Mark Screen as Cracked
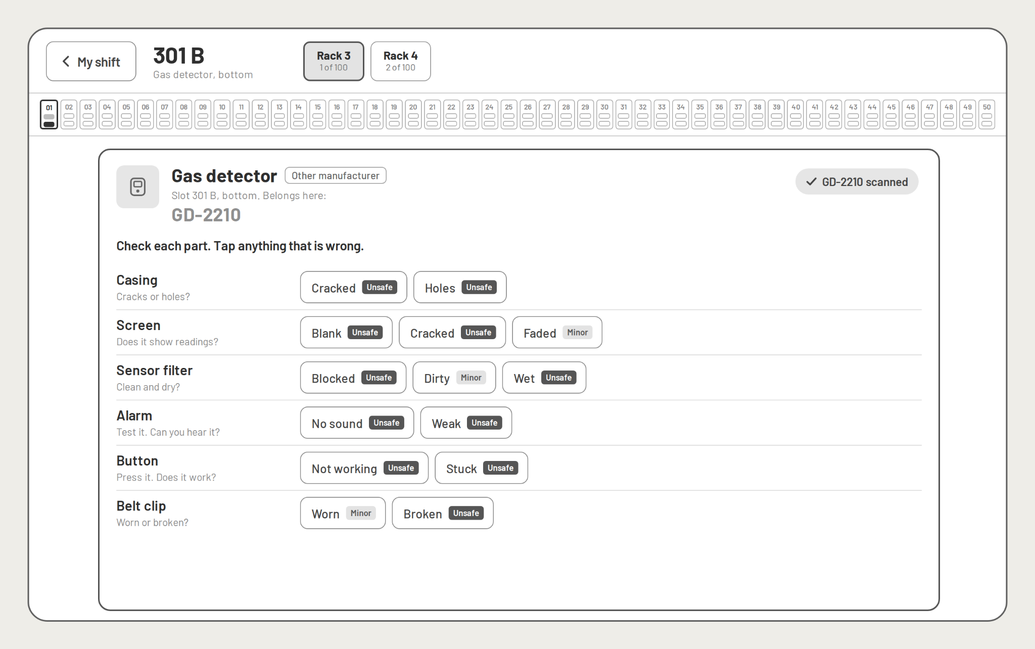Screen dimensions: 1035x649 (x=452, y=333)
